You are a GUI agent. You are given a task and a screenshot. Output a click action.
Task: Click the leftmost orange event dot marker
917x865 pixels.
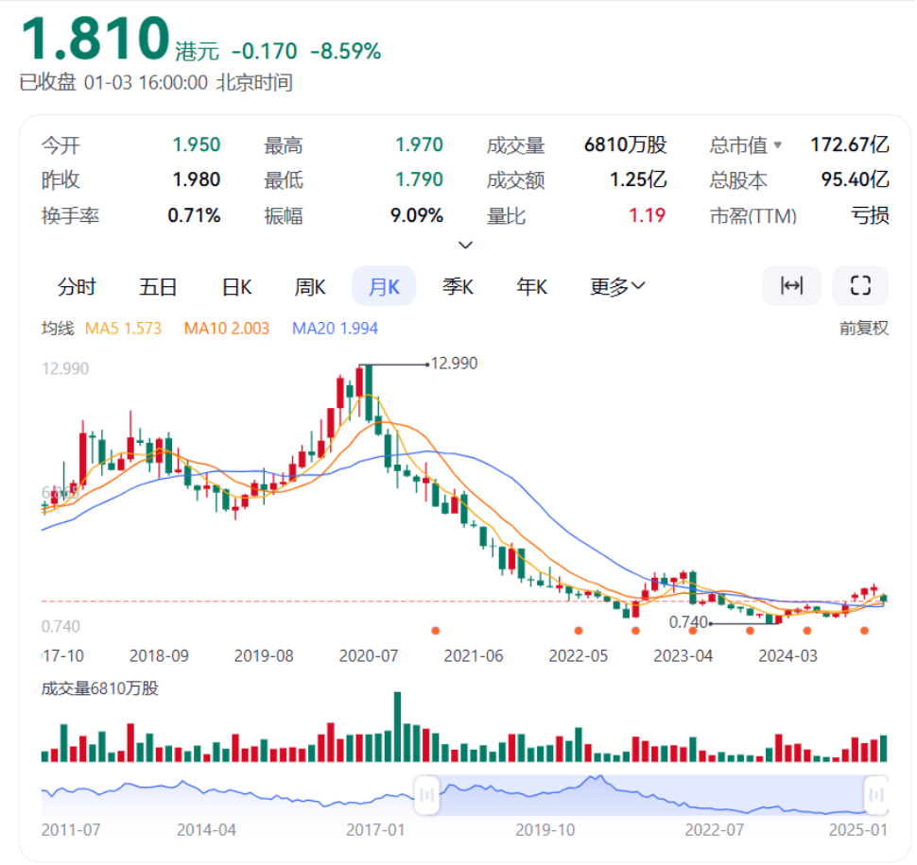click(435, 630)
